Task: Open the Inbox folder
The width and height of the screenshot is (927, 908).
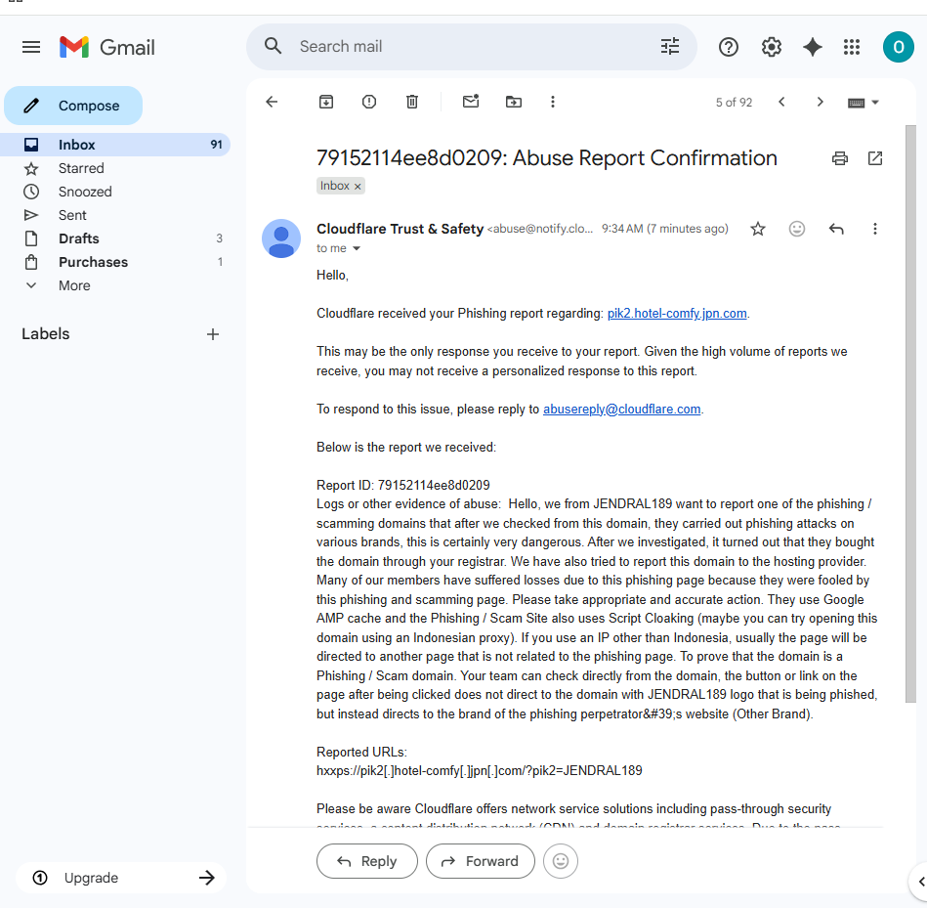Action: (114, 145)
